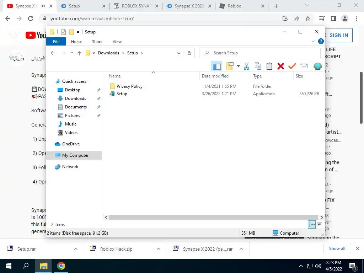
Task: Open the address bar history dropdown
Action: pos(178,53)
